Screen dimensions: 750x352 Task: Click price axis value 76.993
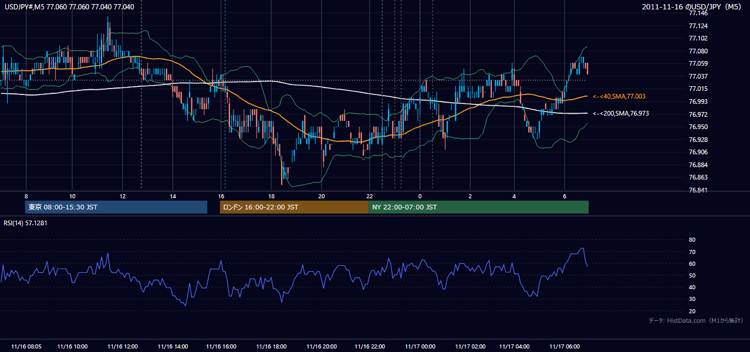pyautogui.click(x=698, y=101)
